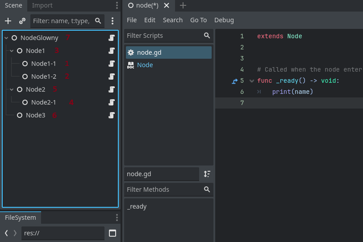Place cursor on 'extends Node' line
The height and width of the screenshot is (242, 363).
pyautogui.click(x=280, y=36)
